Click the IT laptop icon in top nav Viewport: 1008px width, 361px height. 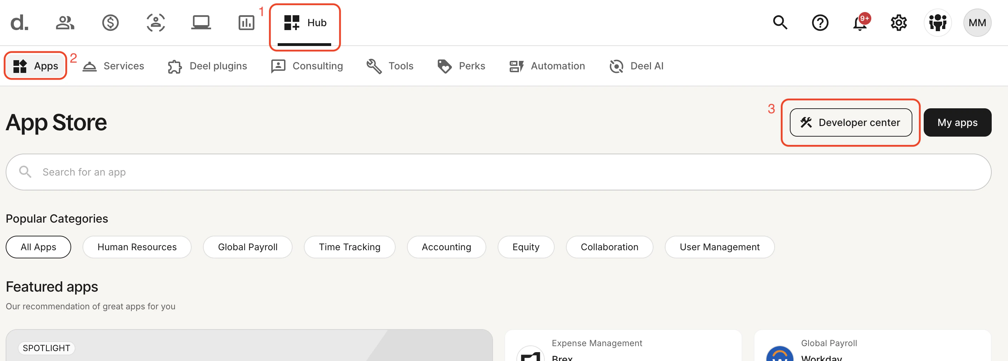click(201, 22)
